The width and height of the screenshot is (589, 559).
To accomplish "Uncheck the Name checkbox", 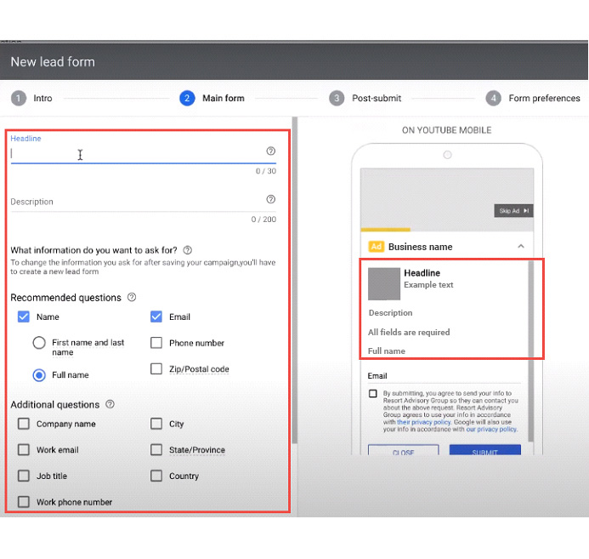I will tap(23, 317).
